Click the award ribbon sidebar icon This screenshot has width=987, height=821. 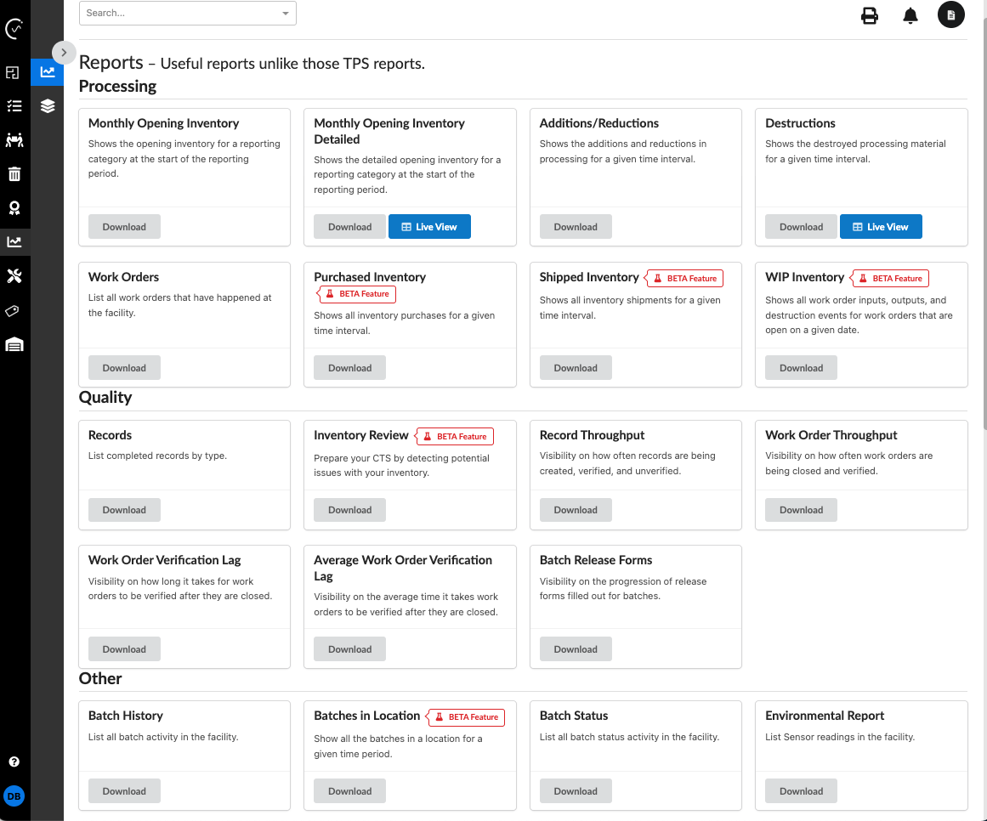[x=14, y=208]
